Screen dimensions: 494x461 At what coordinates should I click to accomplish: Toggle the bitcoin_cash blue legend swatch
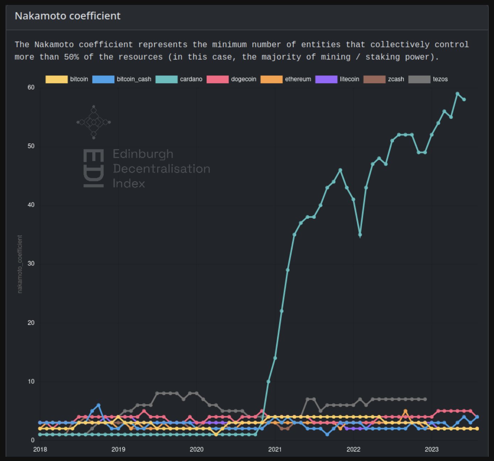[x=103, y=79]
